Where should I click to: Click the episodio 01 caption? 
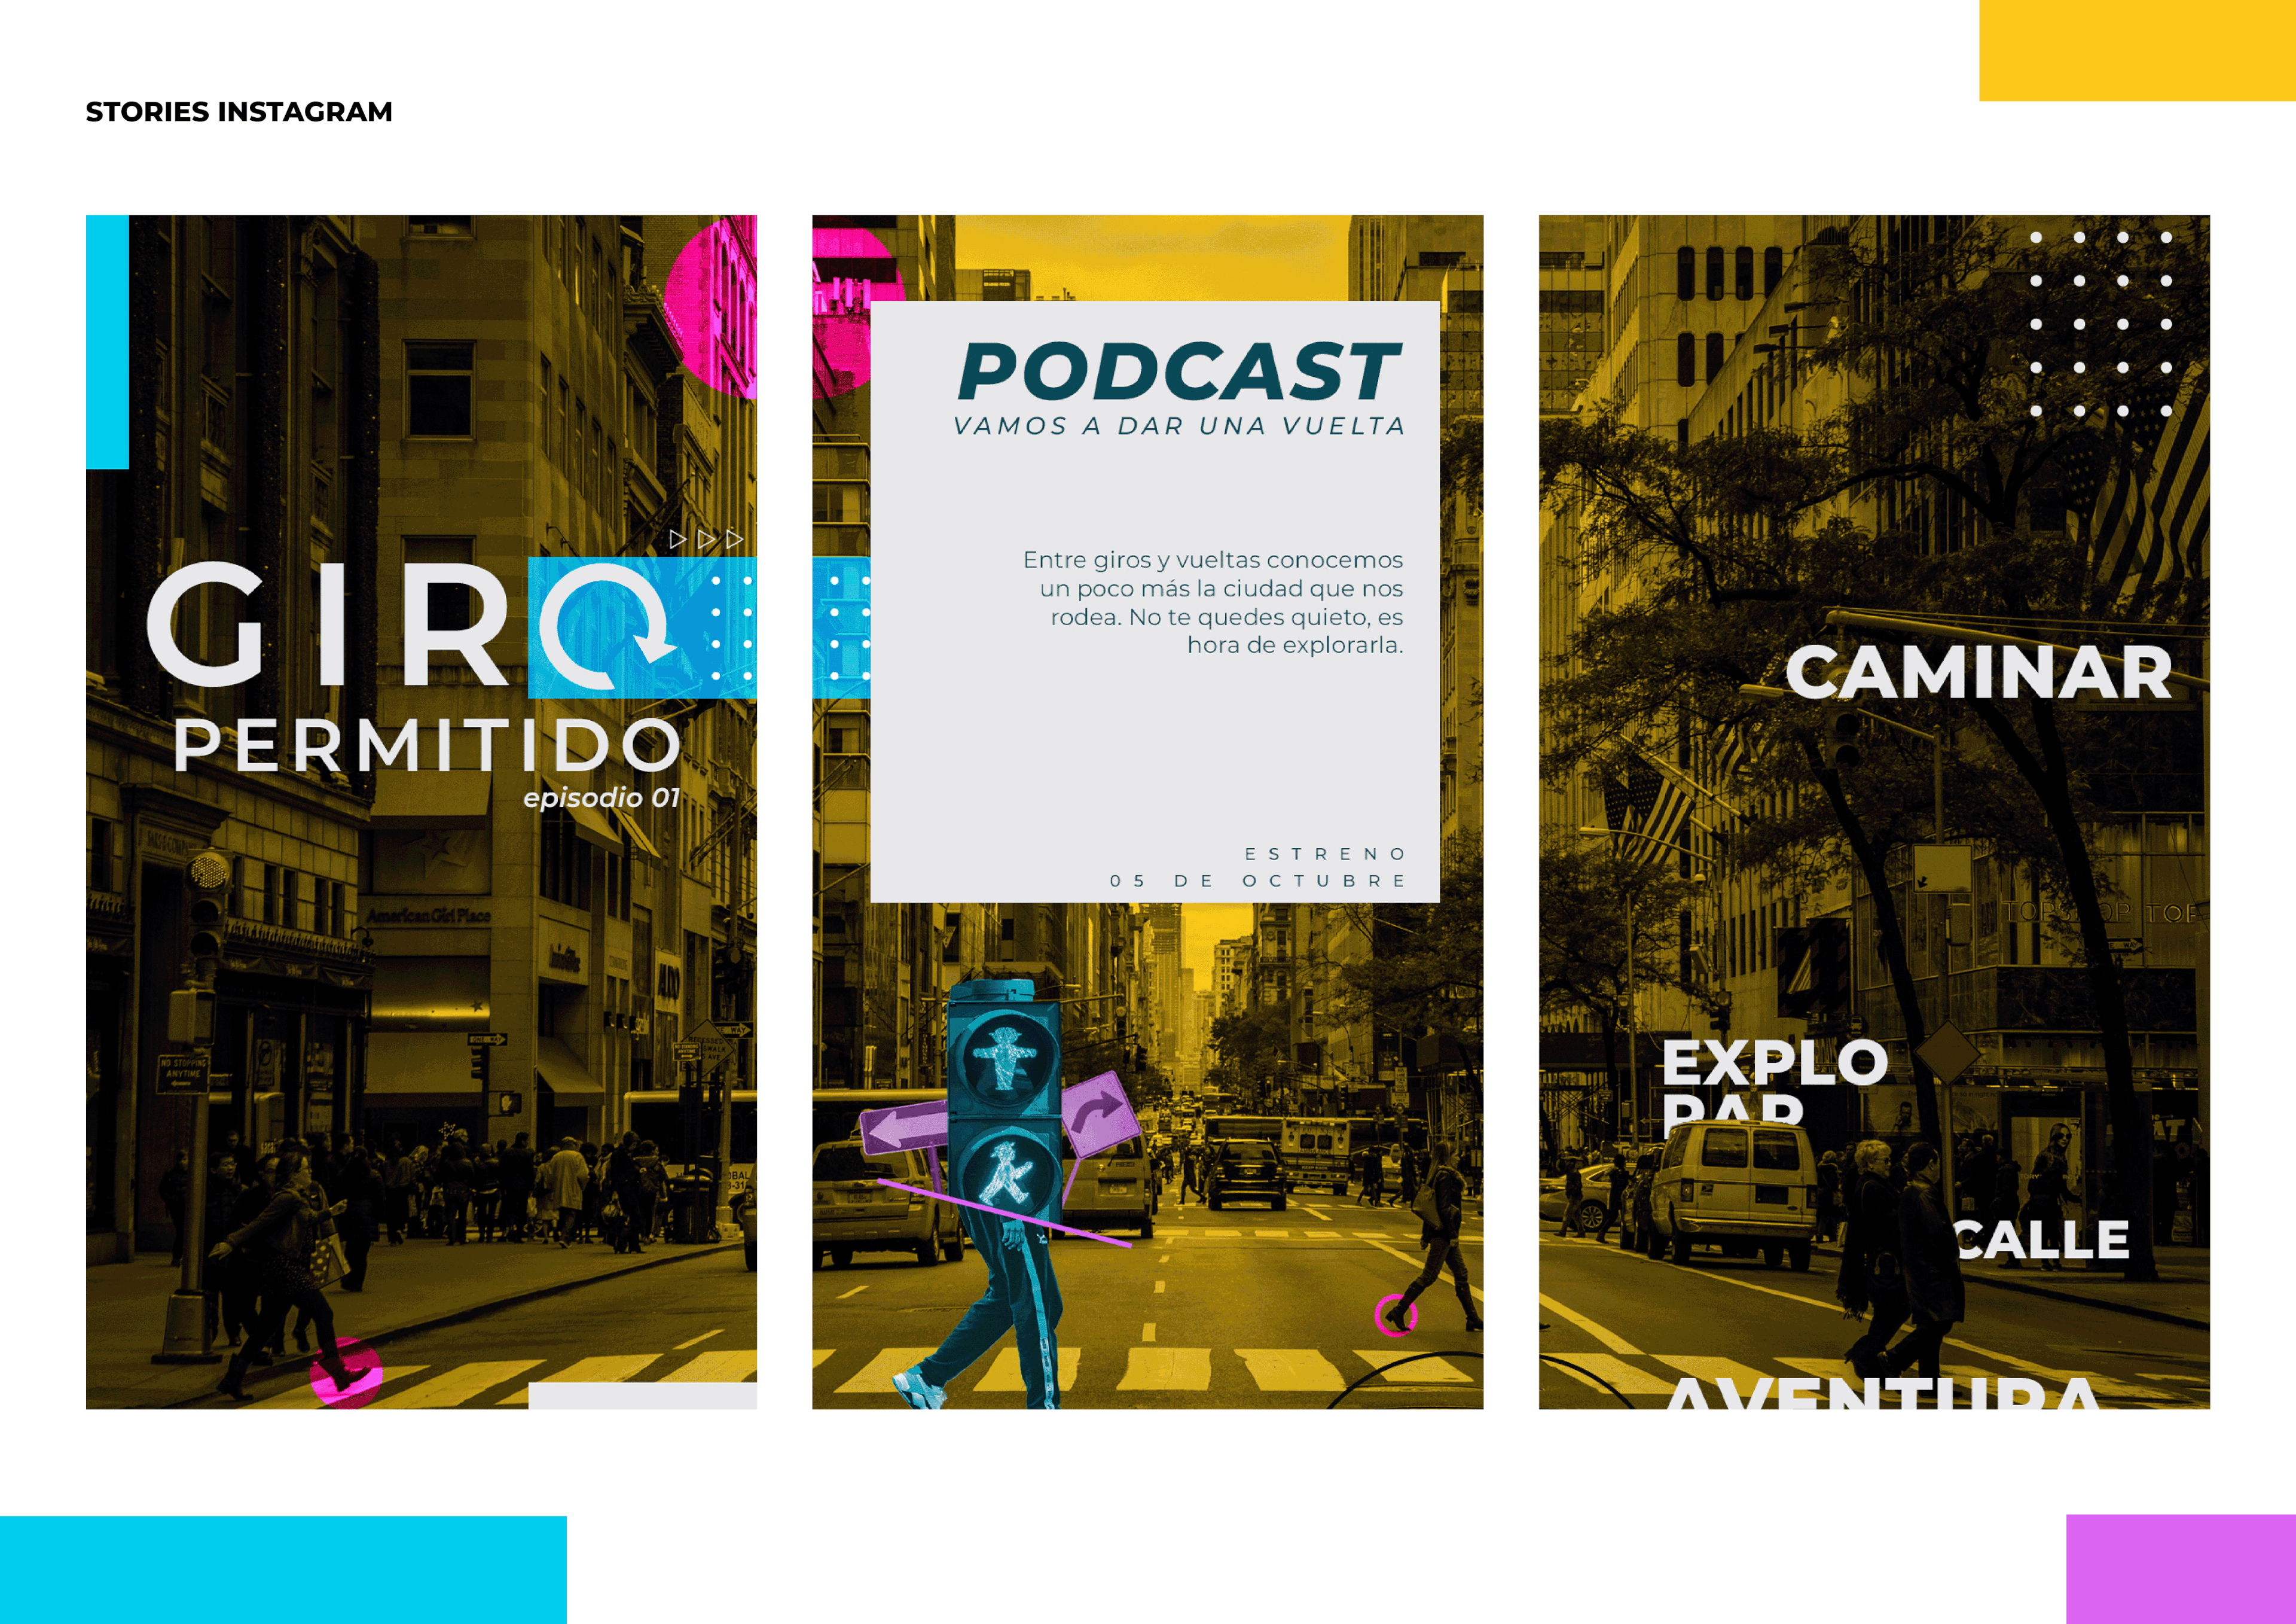[601, 797]
